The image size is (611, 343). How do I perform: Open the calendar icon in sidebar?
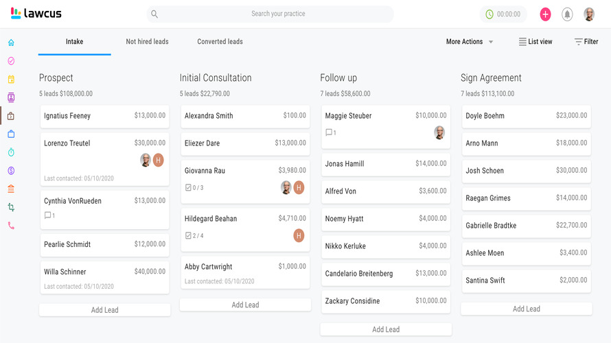coord(11,79)
